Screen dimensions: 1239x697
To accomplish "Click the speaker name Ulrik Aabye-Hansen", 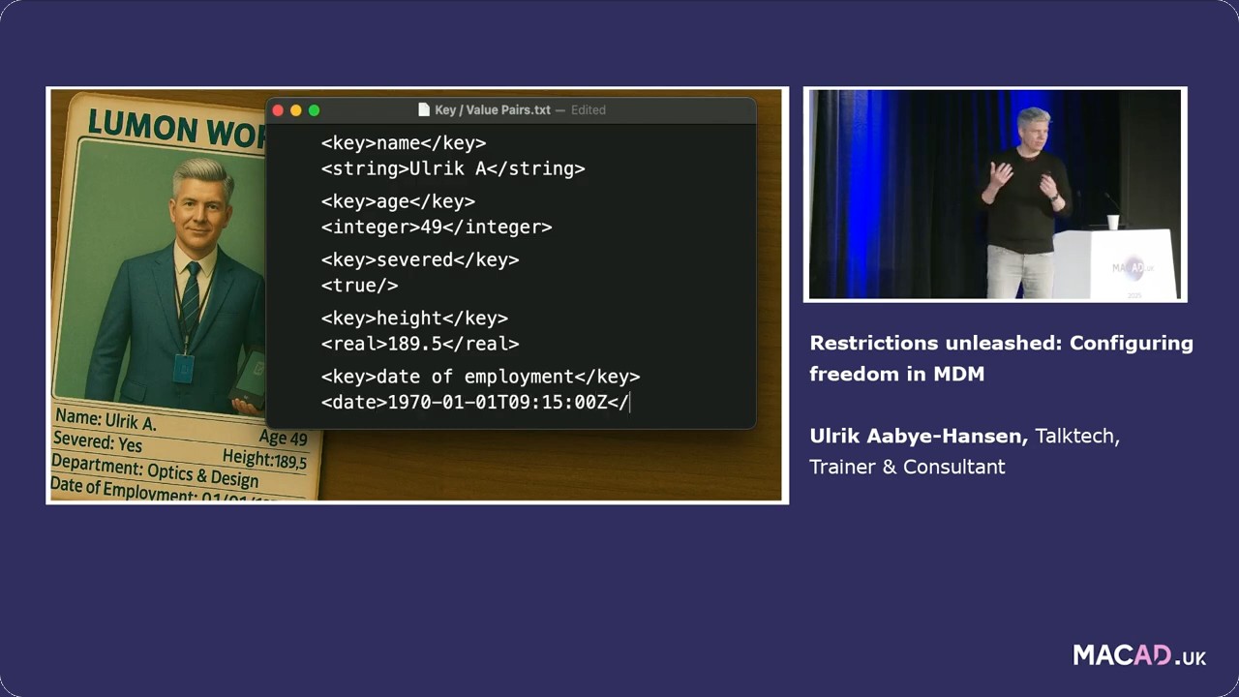I will pos(918,437).
